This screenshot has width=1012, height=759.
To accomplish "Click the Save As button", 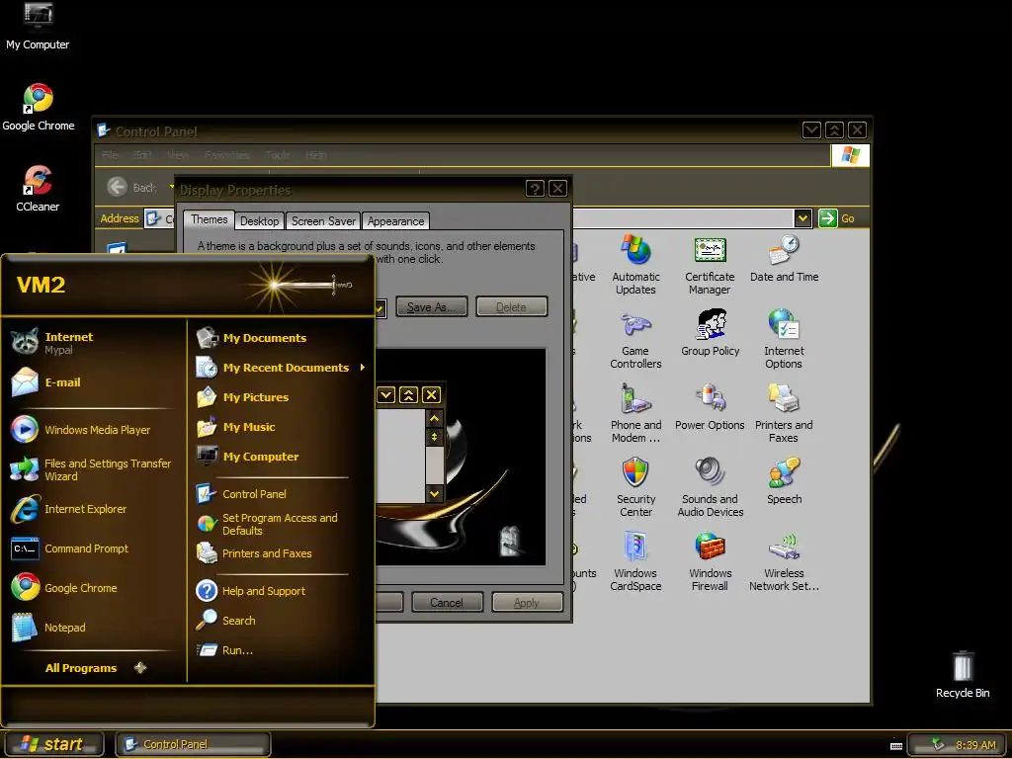I will tap(431, 307).
